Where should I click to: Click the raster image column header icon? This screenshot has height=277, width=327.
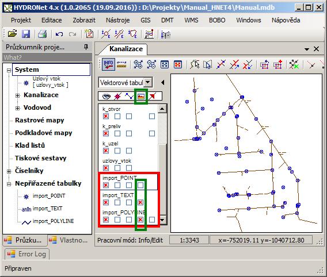tap(141, 97)
